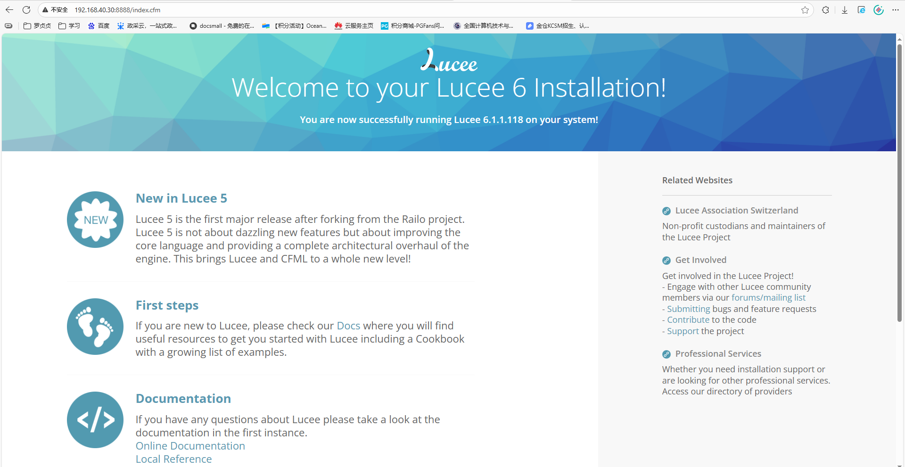
Task: Open the Online Documentation link
Action: [x=190, y=446]
